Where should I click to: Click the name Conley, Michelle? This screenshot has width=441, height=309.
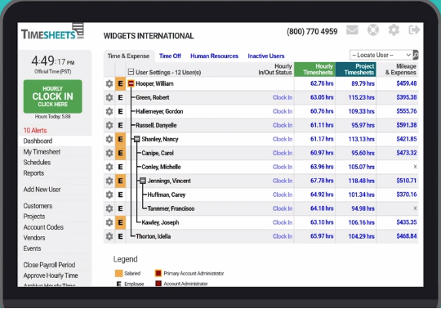click(x=161, y=167)
